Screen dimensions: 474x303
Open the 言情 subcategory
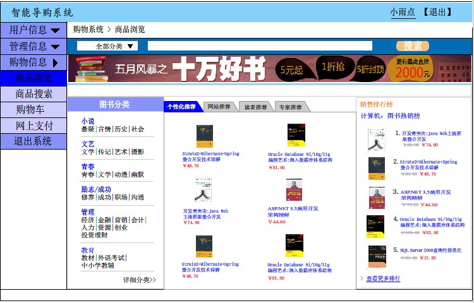click(104, 129)
